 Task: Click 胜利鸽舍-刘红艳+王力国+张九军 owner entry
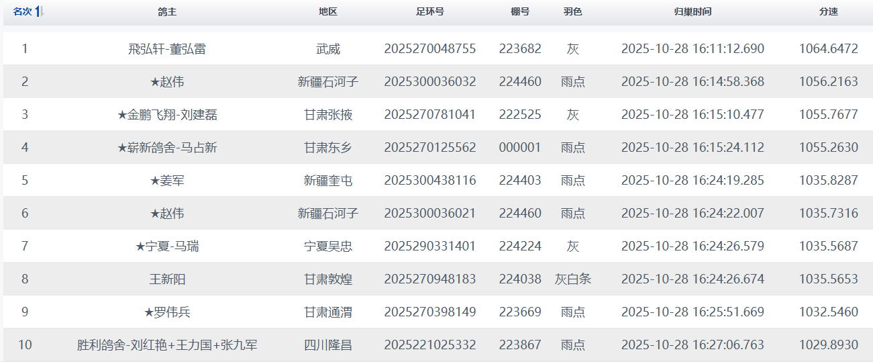coord(167,345)
